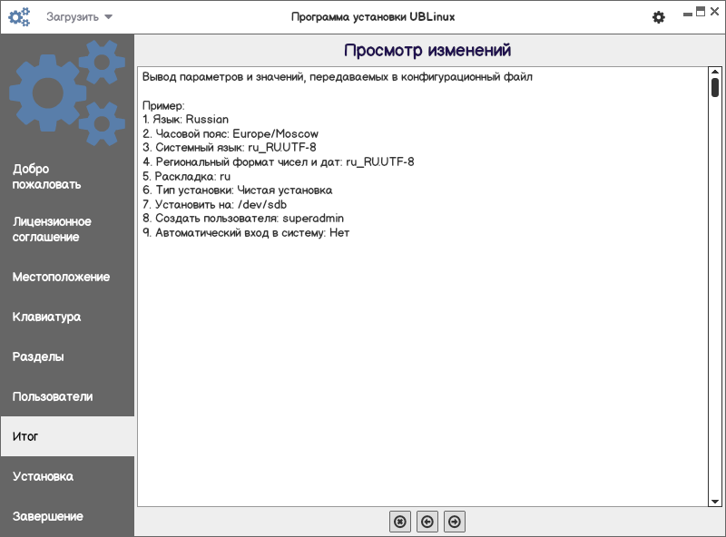The width and height of the screenshot is (726, 537).
Task: Click the line 'Создать пользователя: superadmin'
Action: coord(243,219)
